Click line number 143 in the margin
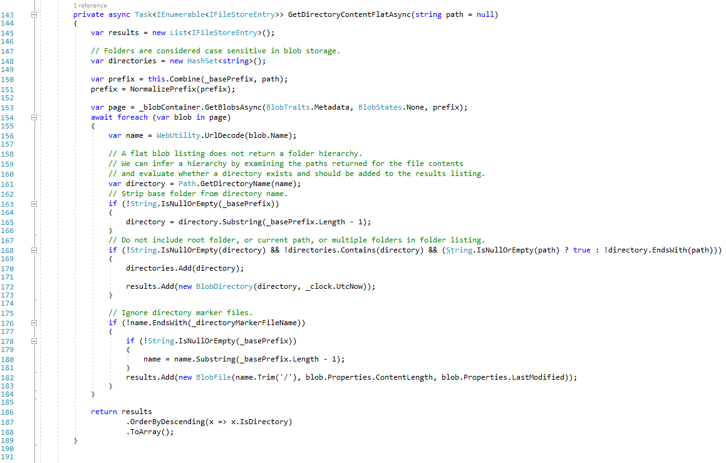726x463 pixels. [x=7, y=15]
